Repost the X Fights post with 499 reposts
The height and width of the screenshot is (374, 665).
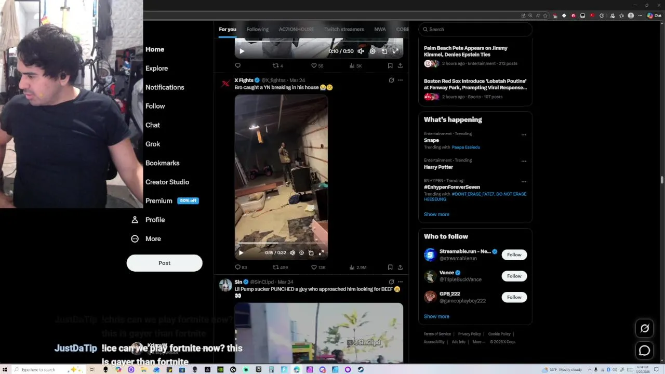pos(280,268)
